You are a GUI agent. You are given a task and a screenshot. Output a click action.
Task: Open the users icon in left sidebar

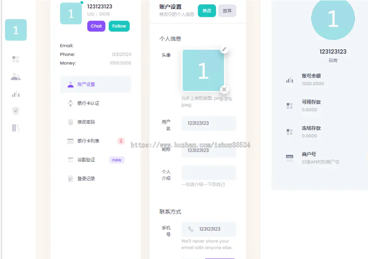pyautogui.click(x=15, y=76)
